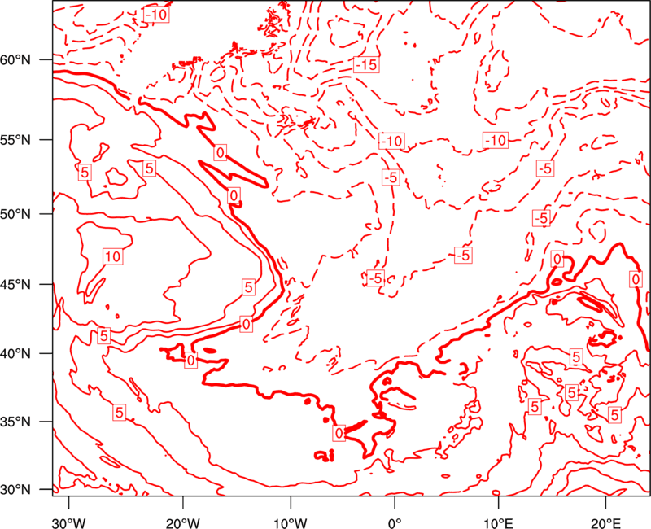The height and width of the screenshot is (529, 651).
Task: Click the 30°N latitude axis label
Action: [15, 490]
